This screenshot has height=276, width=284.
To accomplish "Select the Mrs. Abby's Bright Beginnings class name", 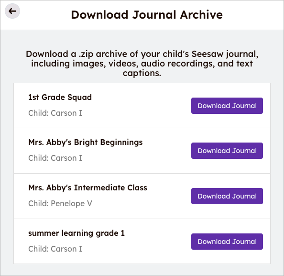I will coord(86,143).
